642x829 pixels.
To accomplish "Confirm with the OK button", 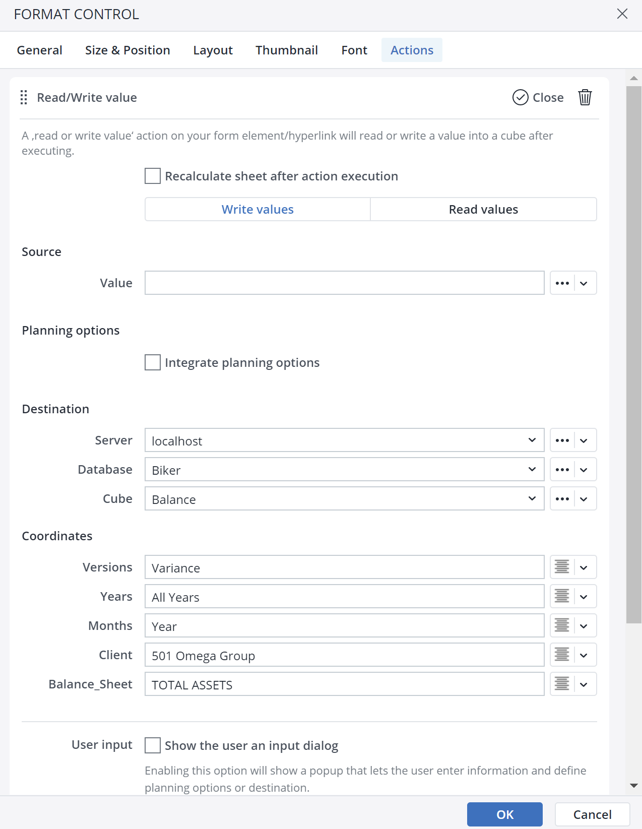I will (505, 814).
